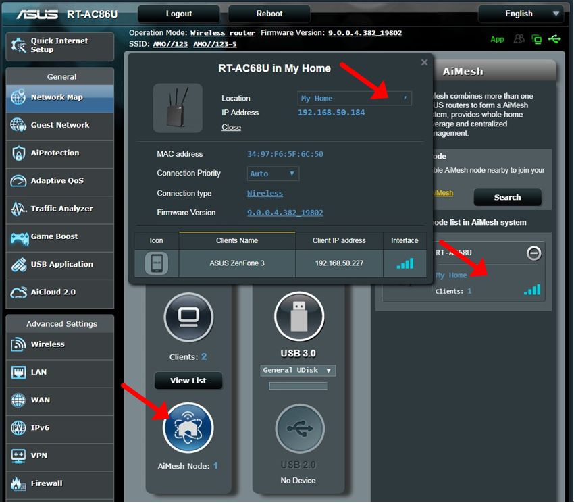Open Quick Internet Setup wizard icon

(18, 45)
